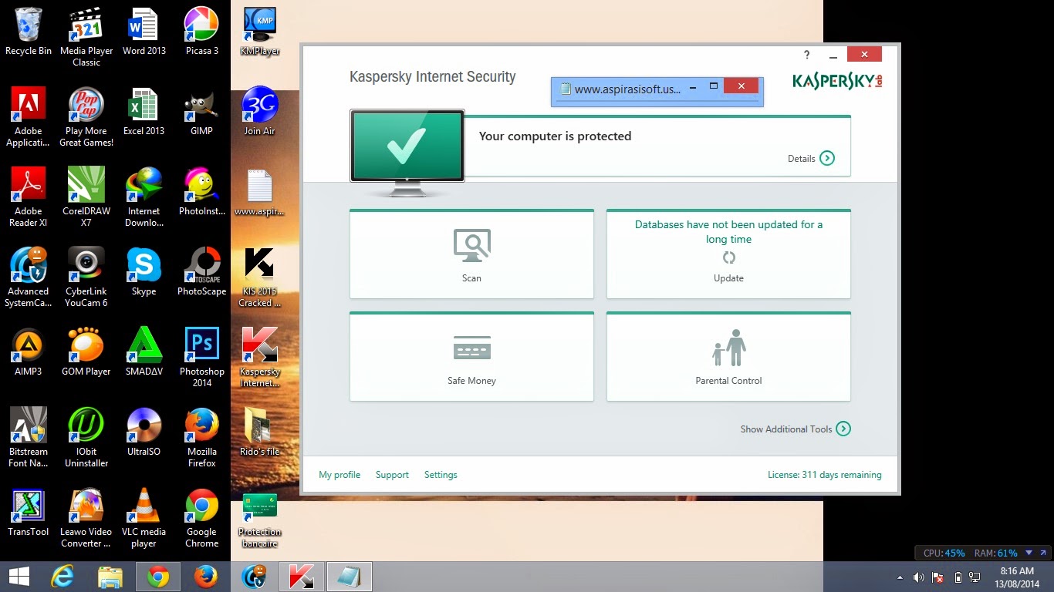Select Skype desktop icon
The height and width of the screenshot is (592, 1054).
pos(144,271)
